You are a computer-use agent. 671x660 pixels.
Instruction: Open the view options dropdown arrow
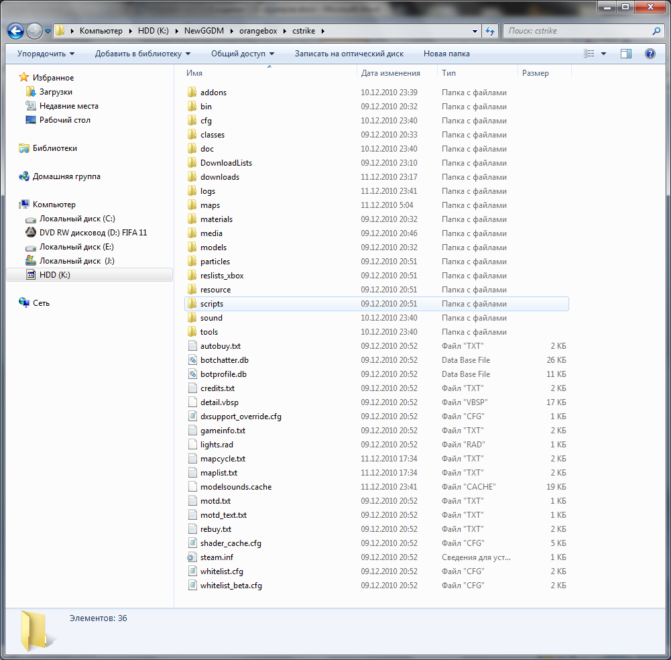[x=603, y=54]
